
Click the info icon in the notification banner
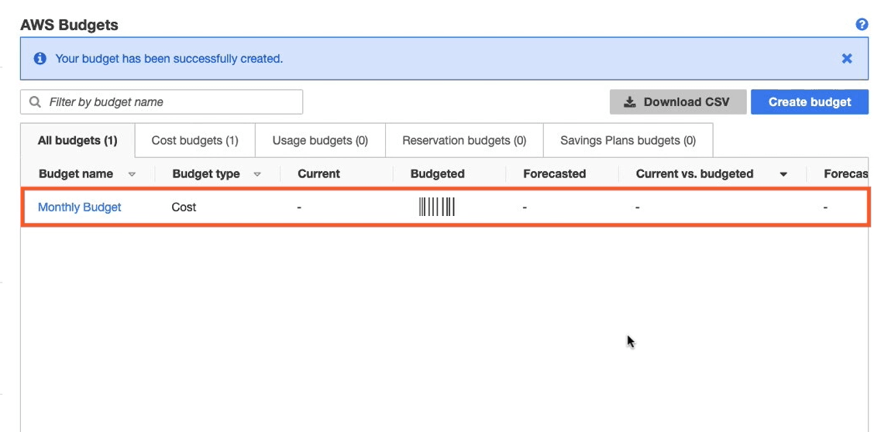pos(40,58)
